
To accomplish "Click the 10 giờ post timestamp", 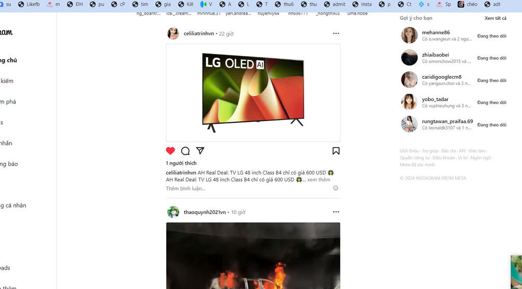I will pos(238,212).
